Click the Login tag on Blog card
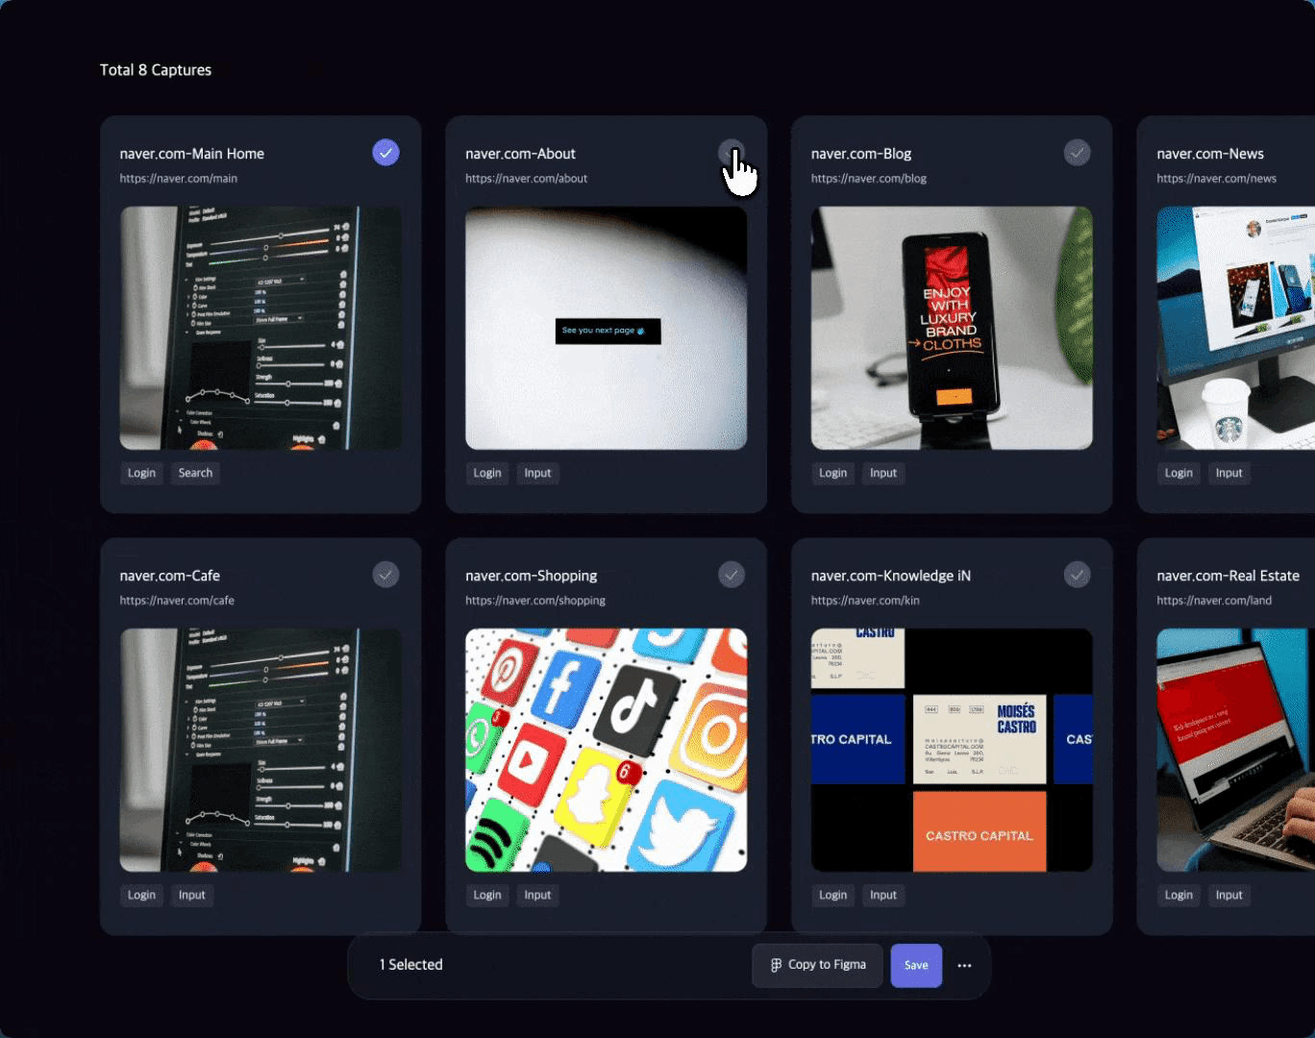Screen dimensions: 1315x1038 [x=832, y=473]
